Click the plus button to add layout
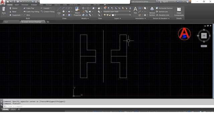 tap(19, 109)
